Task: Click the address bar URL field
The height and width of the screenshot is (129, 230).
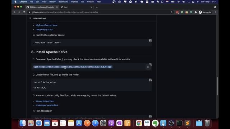Action: click(100, 12)
